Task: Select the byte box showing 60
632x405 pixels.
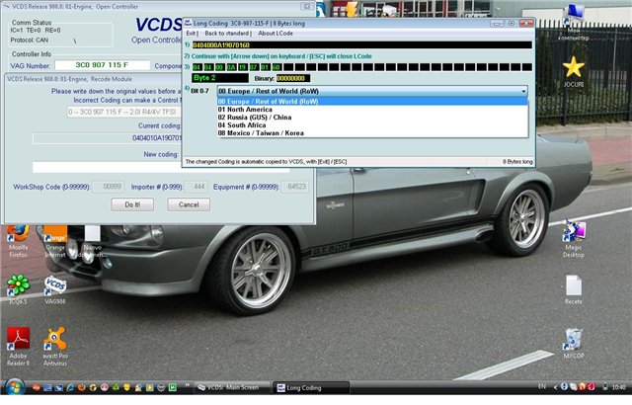Action: (276, 67)
